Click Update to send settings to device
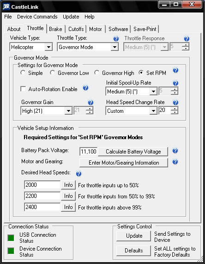Image resolution: width=205 pixels, height=264 pixels. point(134,236)
